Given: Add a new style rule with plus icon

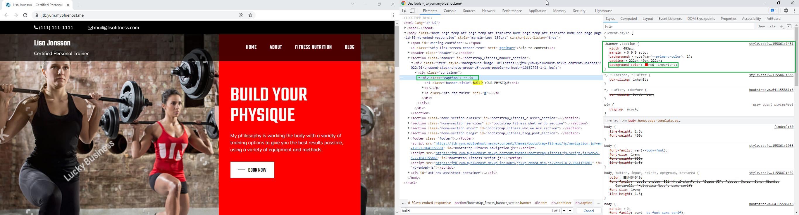Looking at the screenshot, I should 781,27.
